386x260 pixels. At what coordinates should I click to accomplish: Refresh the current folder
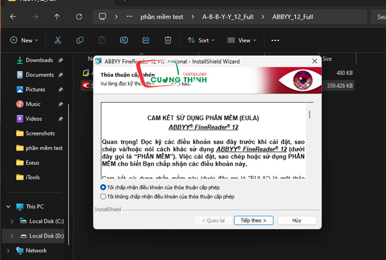point(79,17)
